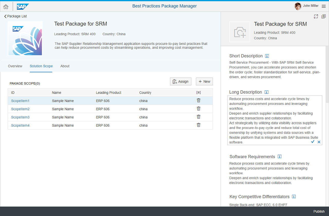Select the Solution Scope tab
The image size is (329, 216).
(x=41, y=66)
